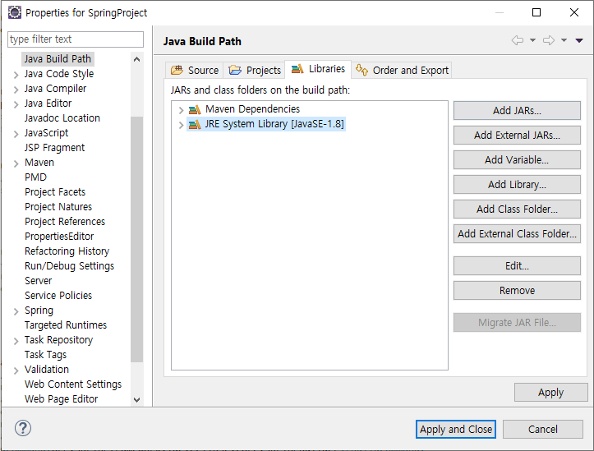Click the Forward navigation arrow icon
594x451 pixels.
pyautogui.click(x=549, y=40)
